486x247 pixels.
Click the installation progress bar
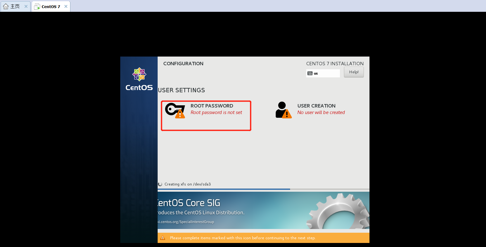tap(264, 189)
